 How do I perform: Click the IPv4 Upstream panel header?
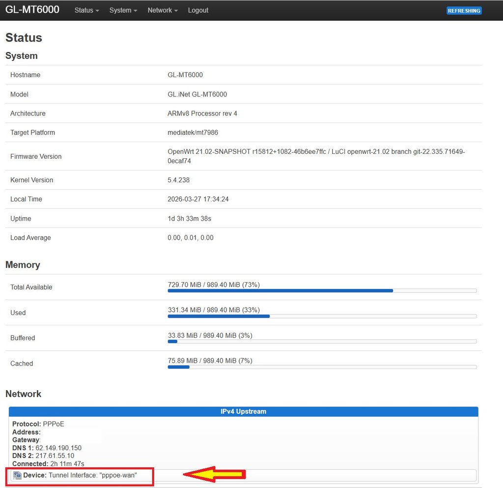(x=243, y=411)
